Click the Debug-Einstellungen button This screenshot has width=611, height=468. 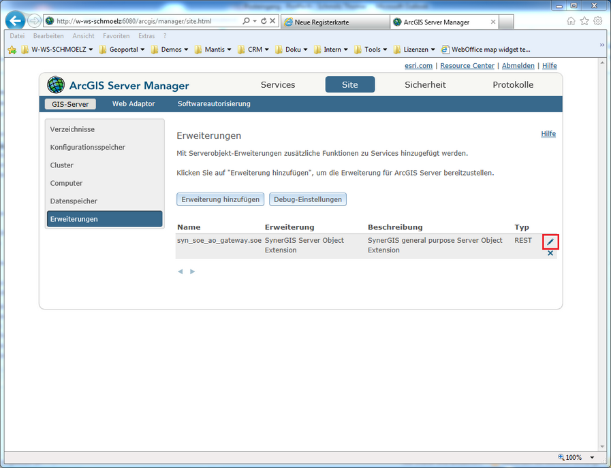pyautogui.click(x=307, y=199)
